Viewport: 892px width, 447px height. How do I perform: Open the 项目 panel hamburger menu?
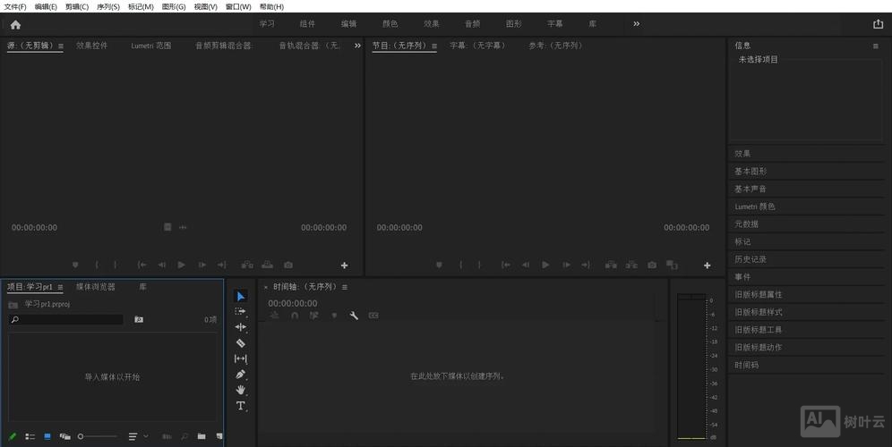tap(60, 287)
